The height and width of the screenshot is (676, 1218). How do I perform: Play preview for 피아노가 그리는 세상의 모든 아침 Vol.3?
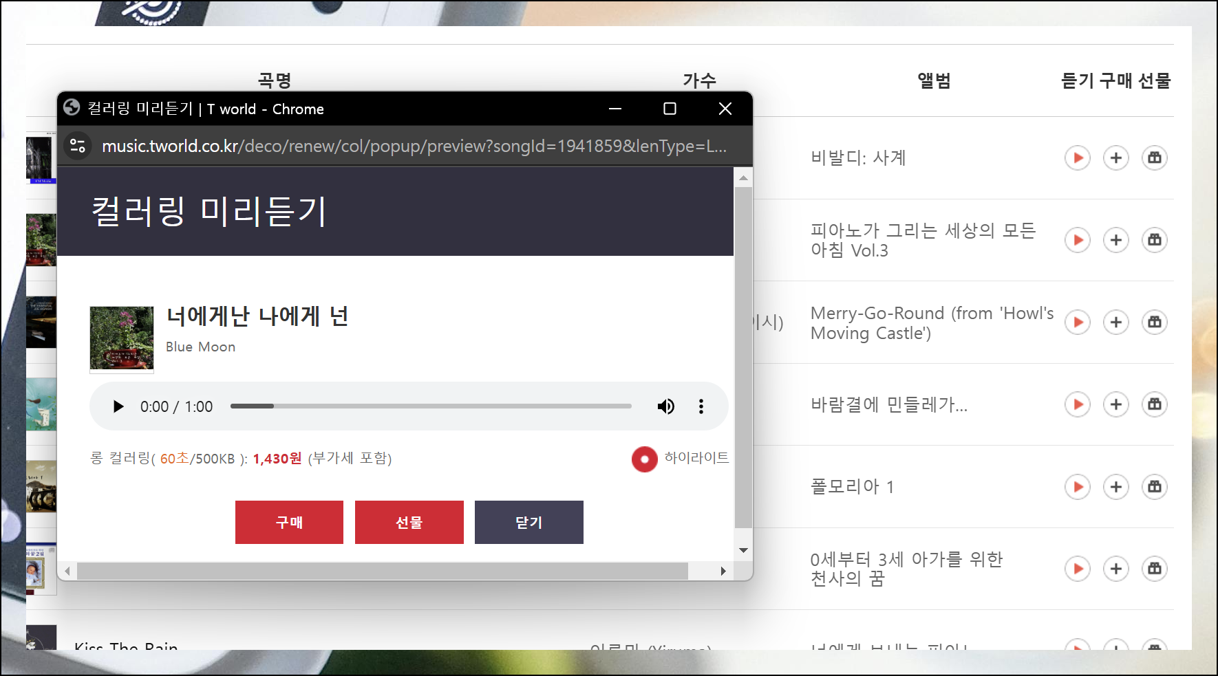click(1078, 240)
